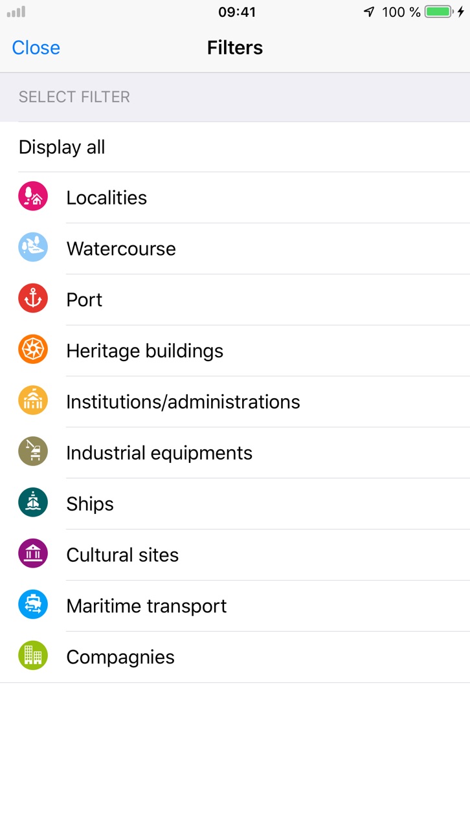Choose the Compagnies filter label
470x835 pixels.
coord(120,657)
